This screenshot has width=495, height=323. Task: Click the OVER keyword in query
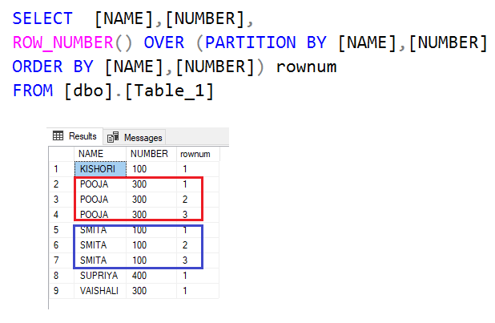pyautogui.click(x=164, y=42)
